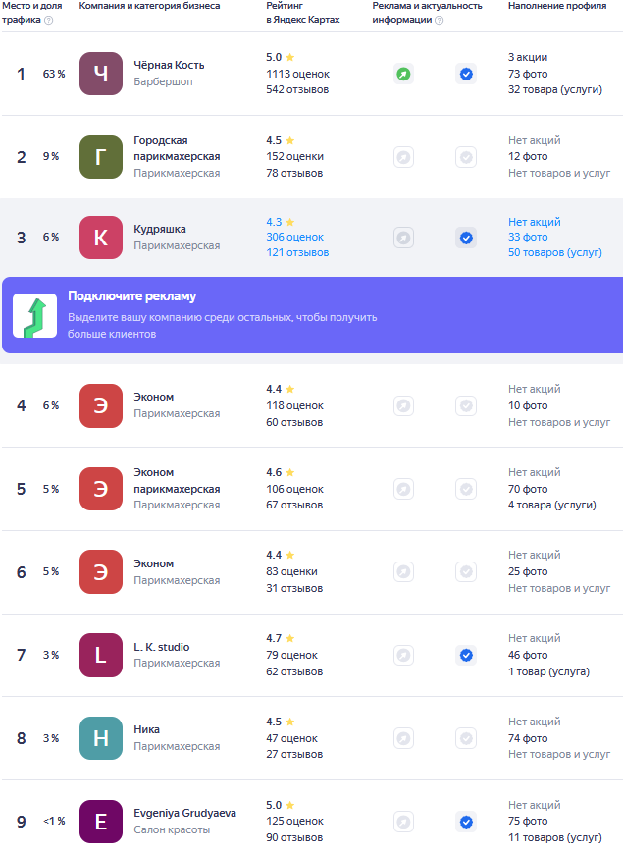
Task: Select the Чёрная Кость letter avatar
Action: 101,74
